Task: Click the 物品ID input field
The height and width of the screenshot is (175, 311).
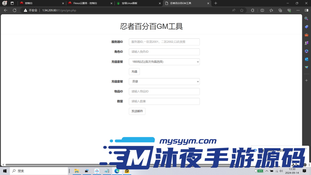Action: pos(164,91)
